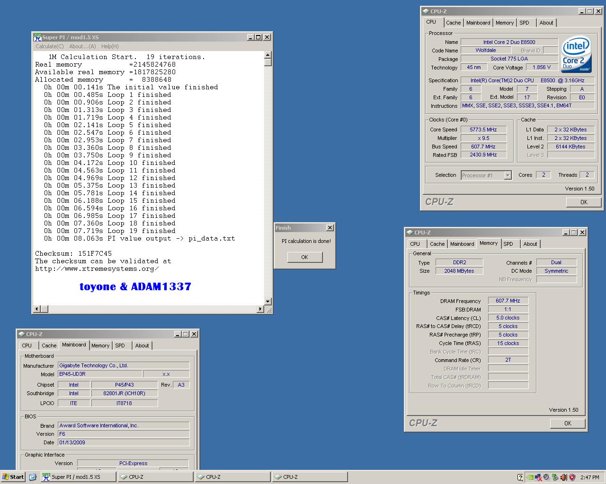Image resolution: width=606 pixels, height=484 pixels.
Task: Open the SPD tab in the Intel Core 2 Duo CPU-Z window
Action: pos(524,23)
